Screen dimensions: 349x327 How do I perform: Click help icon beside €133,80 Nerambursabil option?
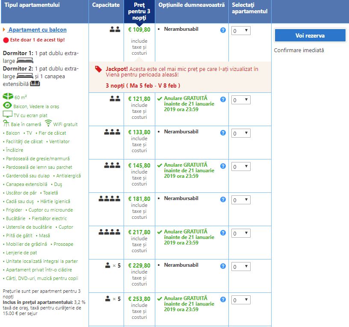pos(223,133)
